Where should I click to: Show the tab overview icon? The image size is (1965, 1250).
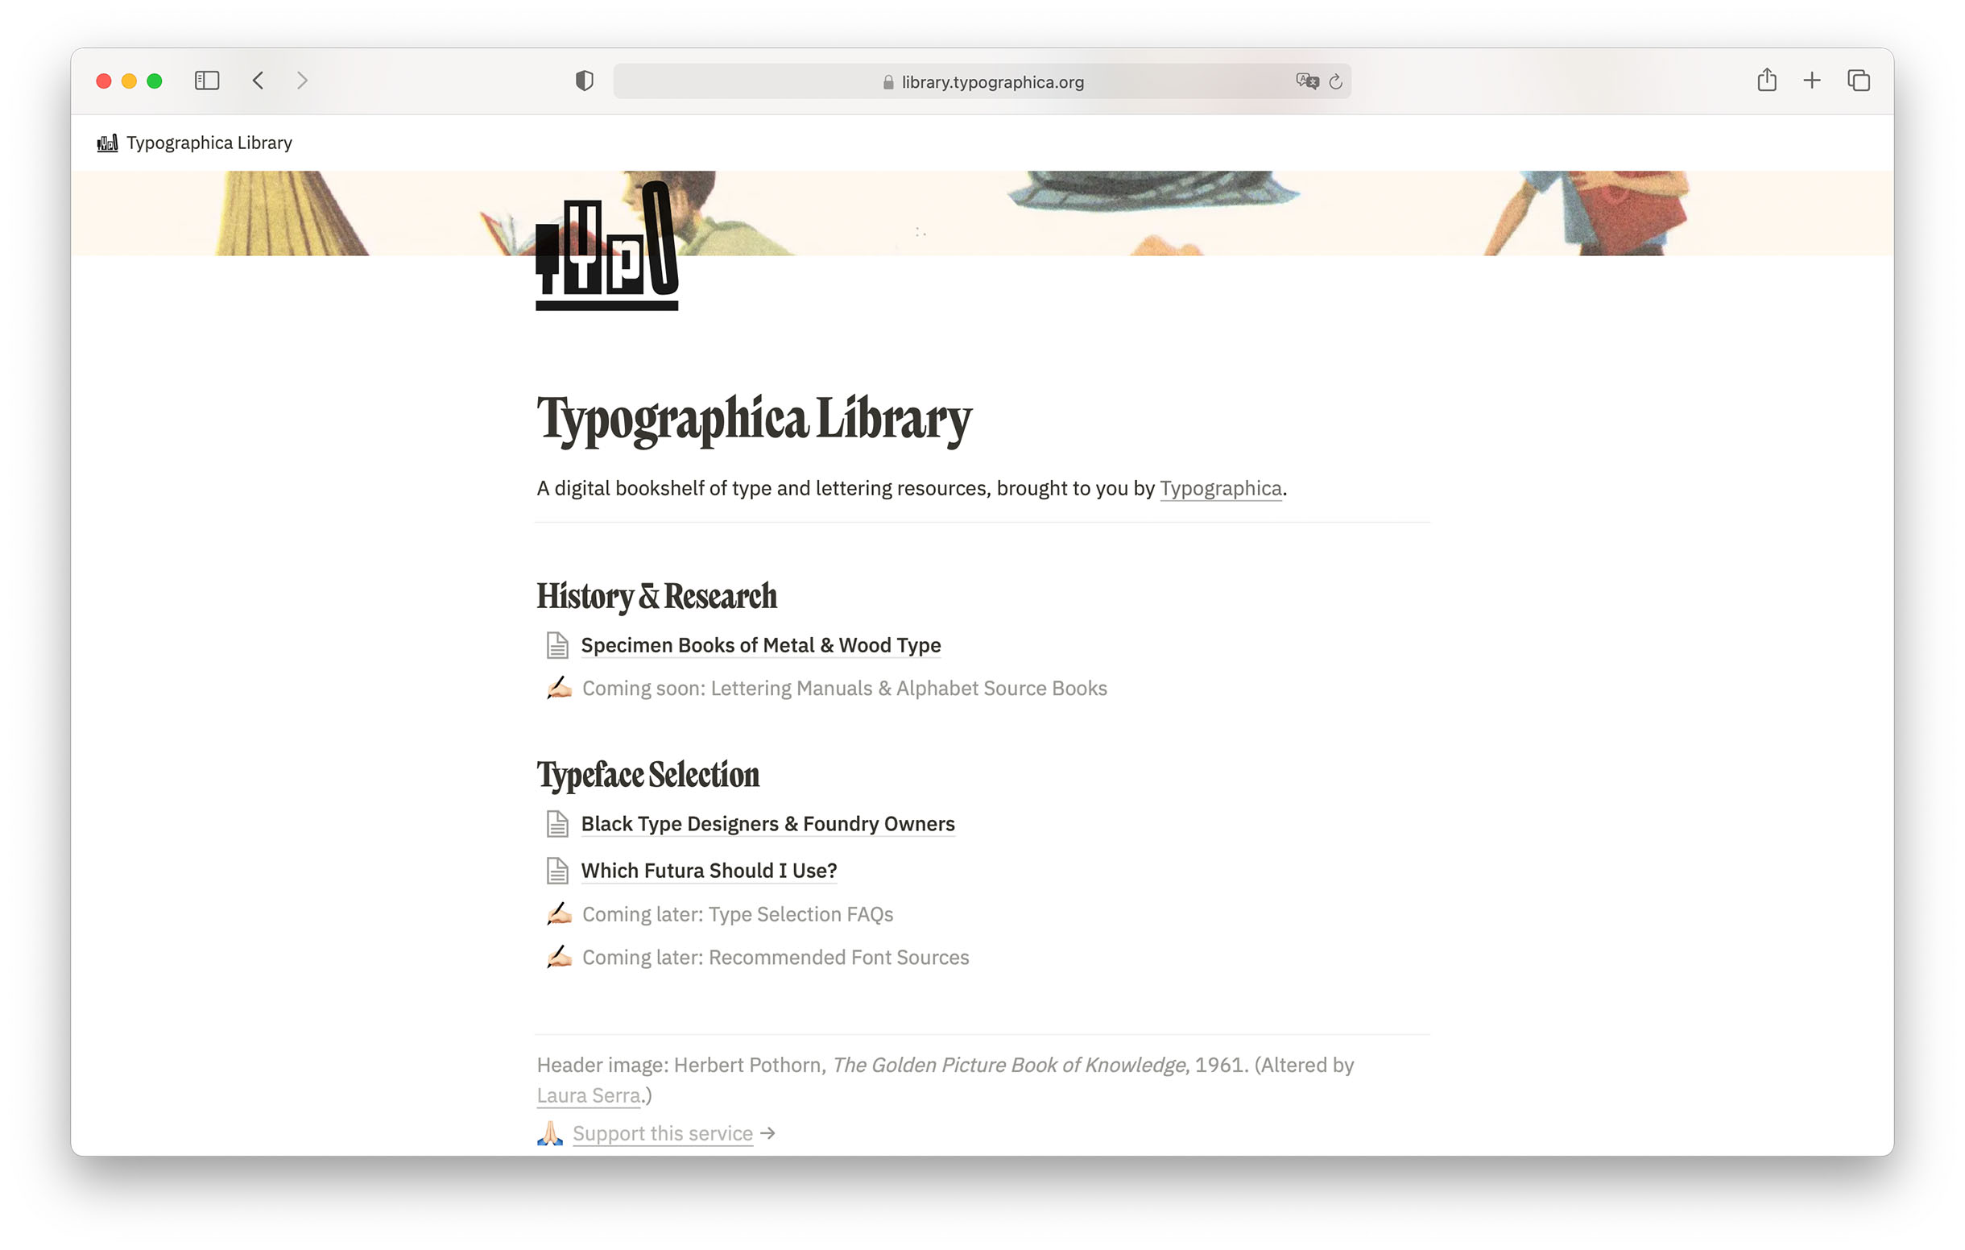tap(1858, 80)
